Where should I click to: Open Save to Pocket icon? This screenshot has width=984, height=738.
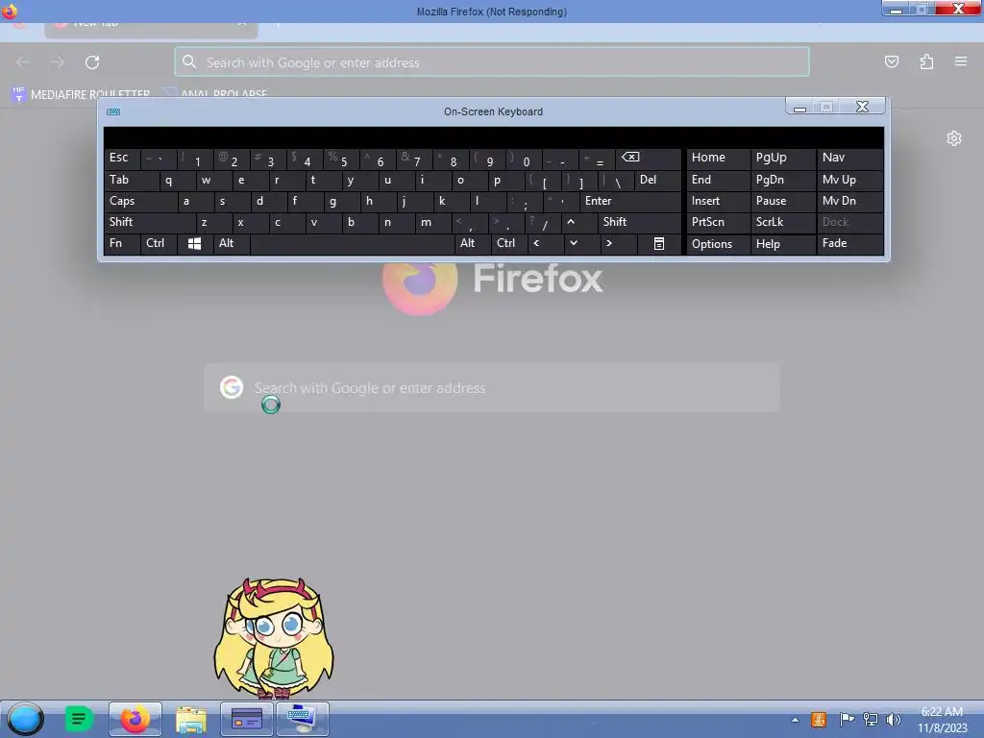(891, 61)
